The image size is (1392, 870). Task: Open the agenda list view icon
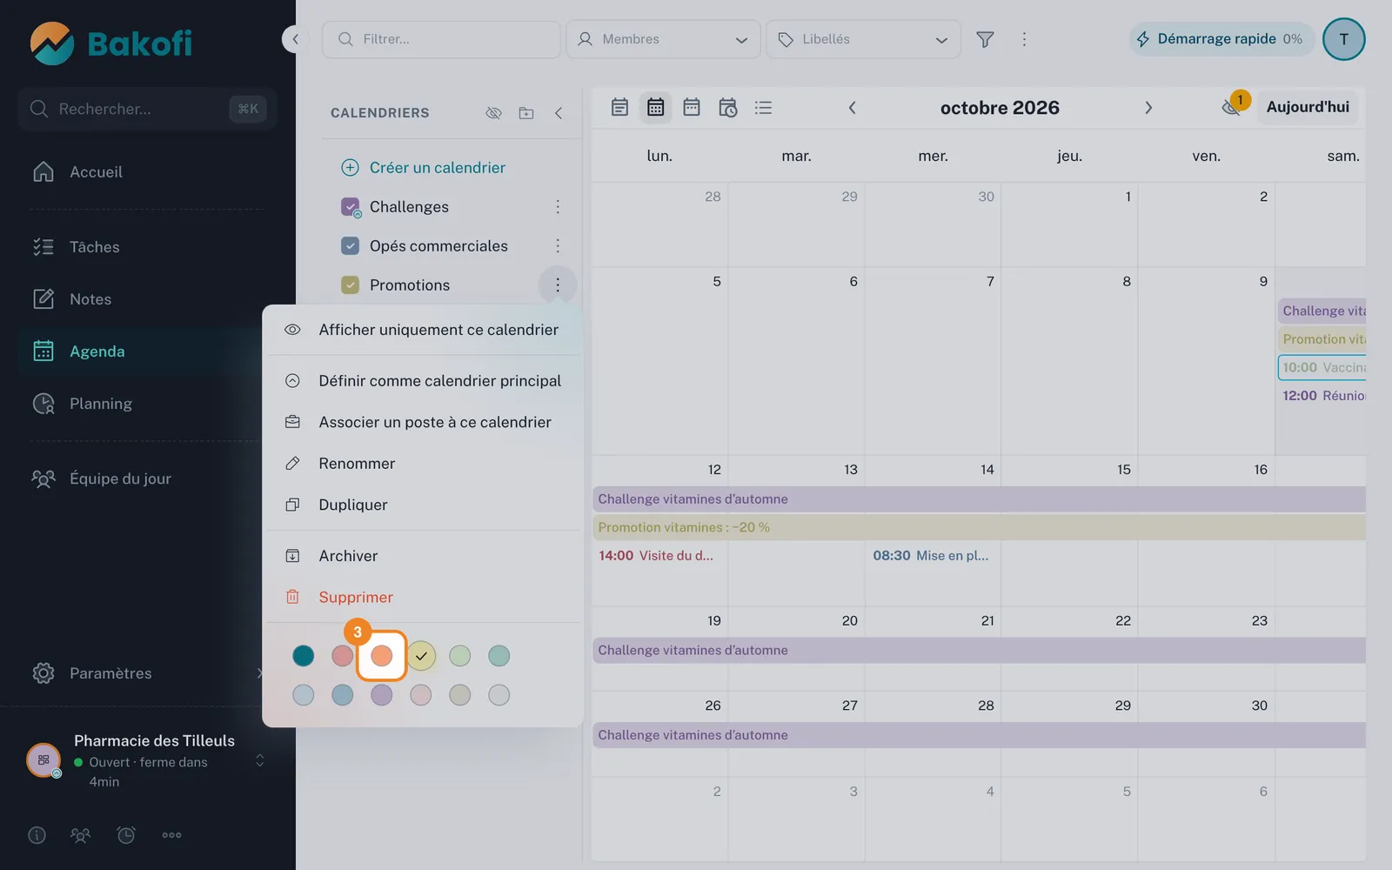point(763,108)
